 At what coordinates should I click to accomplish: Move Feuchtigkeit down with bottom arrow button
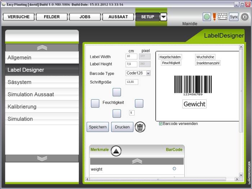(x=117, y=113)
